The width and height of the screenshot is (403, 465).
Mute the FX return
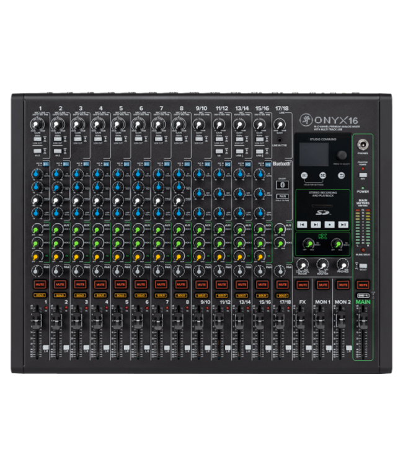[303, 285]
